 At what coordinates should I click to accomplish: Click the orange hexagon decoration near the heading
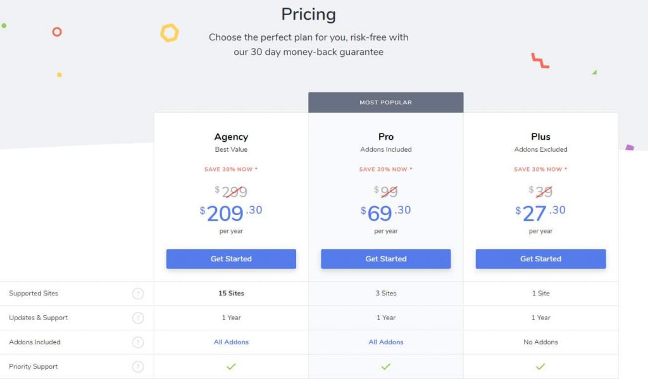click(168, 31)
